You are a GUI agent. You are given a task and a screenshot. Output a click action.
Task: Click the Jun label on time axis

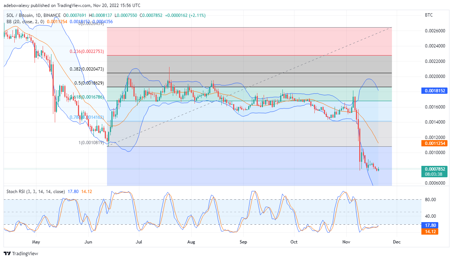88,242
